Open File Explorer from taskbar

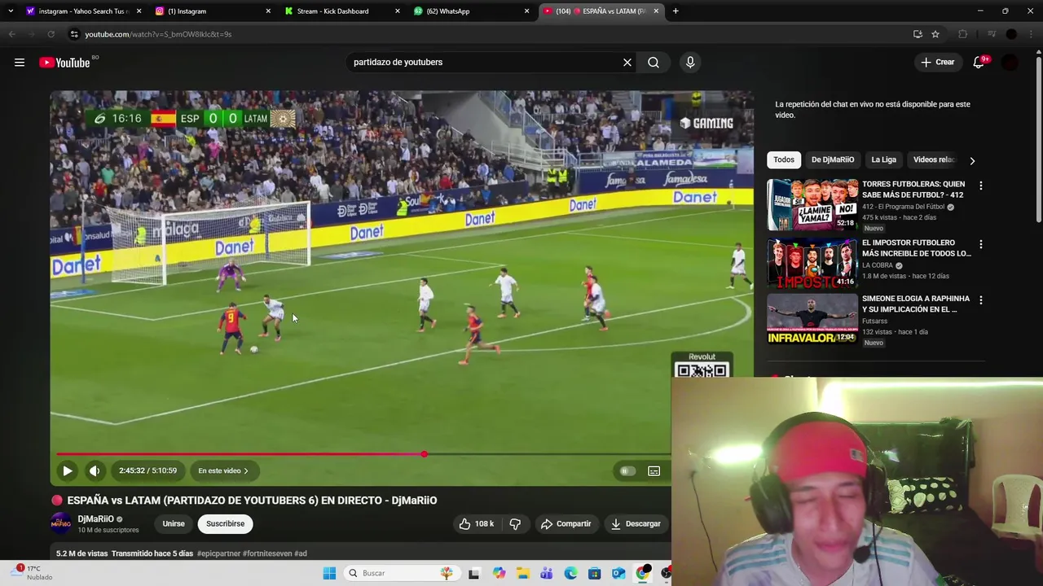click(x=522, y=573)
